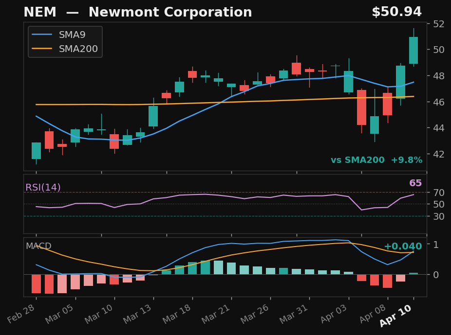
Task: Click the Mar 05 date axis label
Action: (60, 314)
